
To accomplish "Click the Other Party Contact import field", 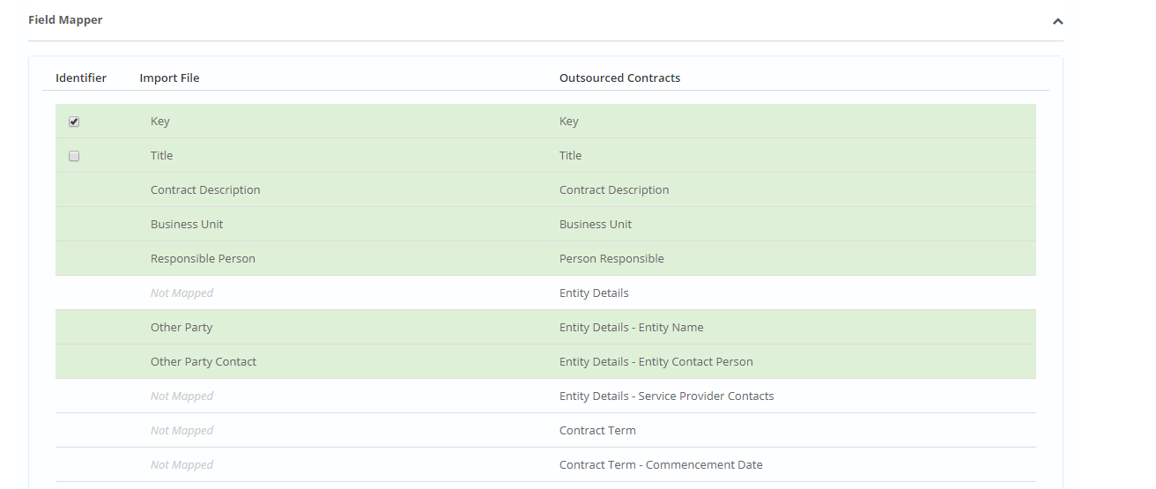I will 204,362.
